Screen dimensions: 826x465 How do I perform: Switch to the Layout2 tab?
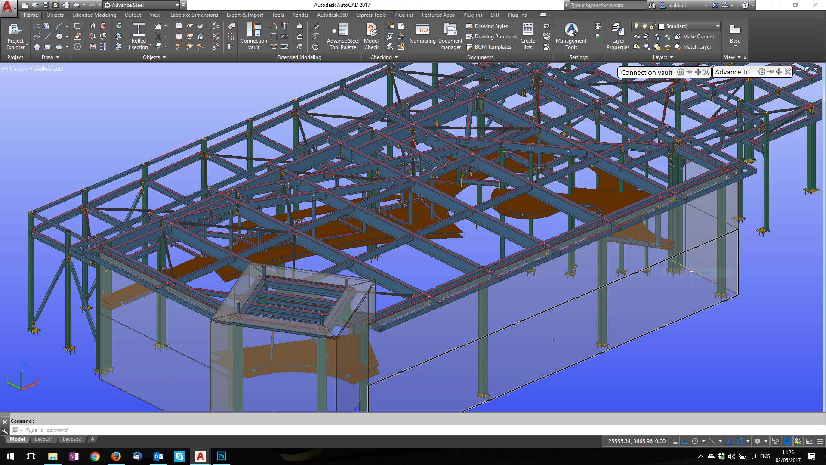[72, 439]
